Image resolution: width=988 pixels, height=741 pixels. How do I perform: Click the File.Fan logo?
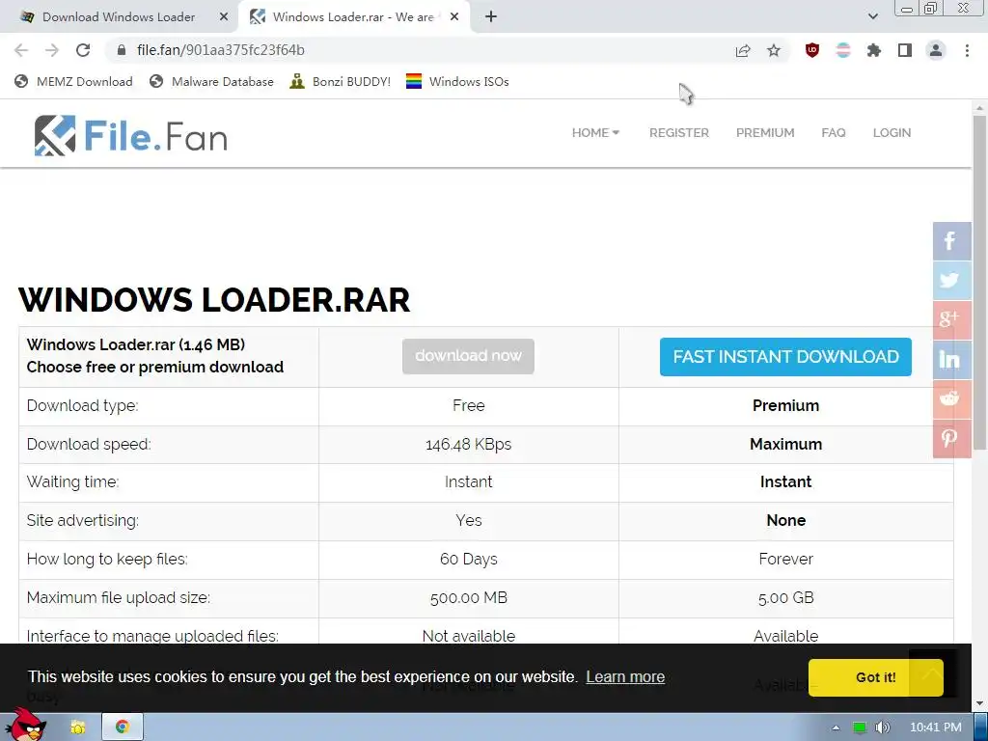pyautogui.click(x=130, y=135)
